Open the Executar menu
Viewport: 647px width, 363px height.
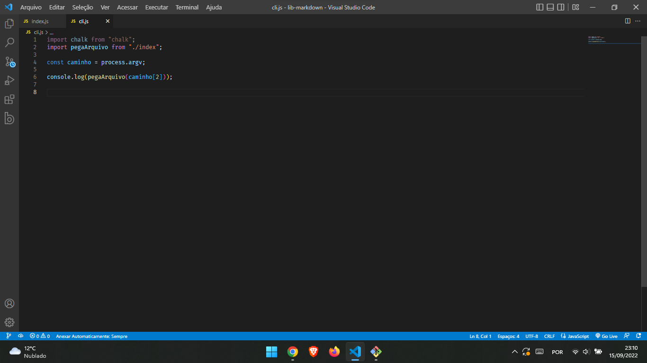tap(157, 7)
